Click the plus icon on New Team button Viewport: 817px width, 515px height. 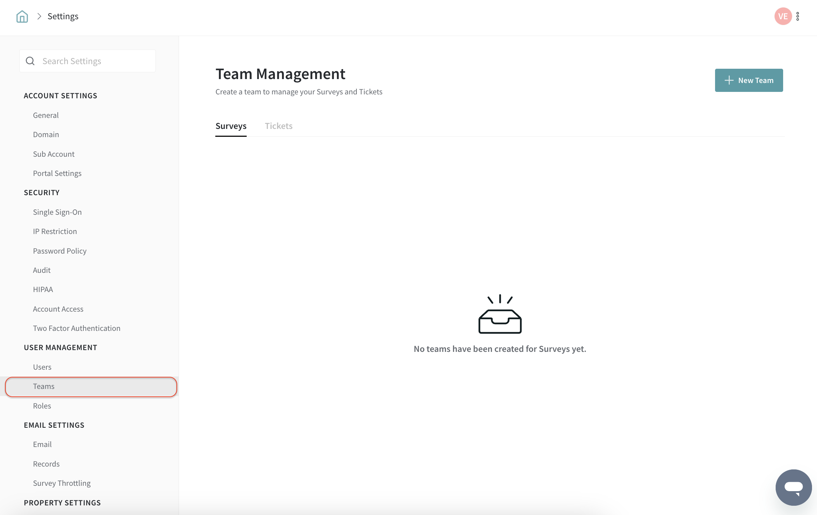click(x=729, y=80)
